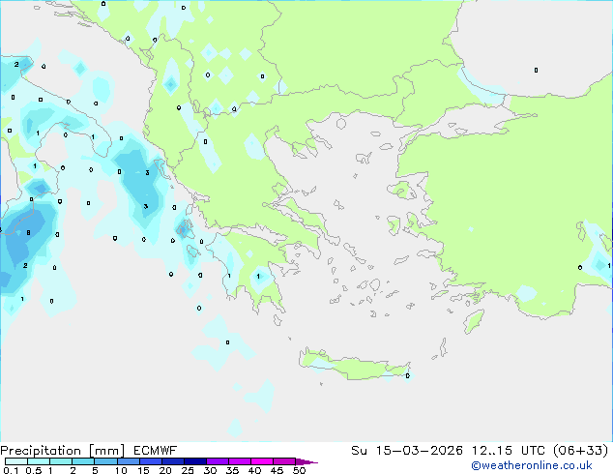Pick legend swatch between 30 and 35
Viewport: 613px width, 474px height.
218,461
